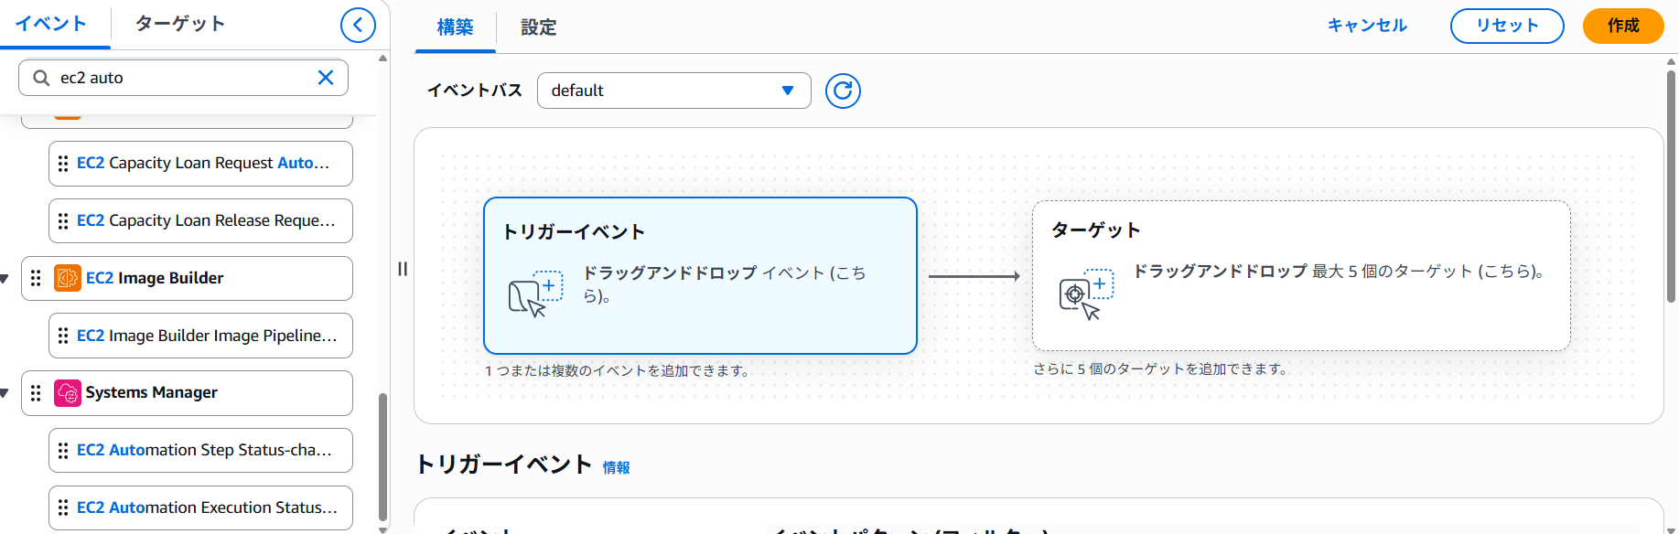Click the EC2 Image Builder service icon

click(68, 278)
